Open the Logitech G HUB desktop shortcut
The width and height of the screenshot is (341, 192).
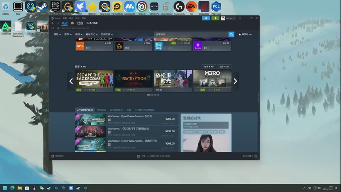[x=179, y=8]
